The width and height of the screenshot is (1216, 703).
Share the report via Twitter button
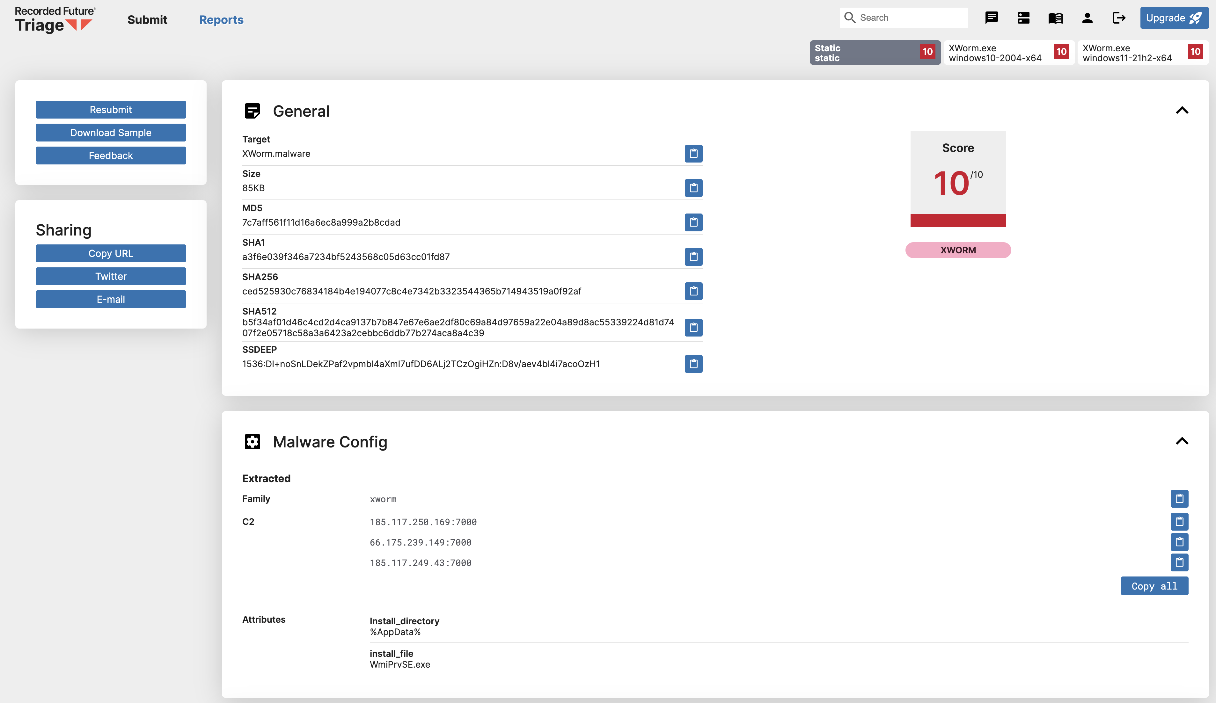point(111,276)
